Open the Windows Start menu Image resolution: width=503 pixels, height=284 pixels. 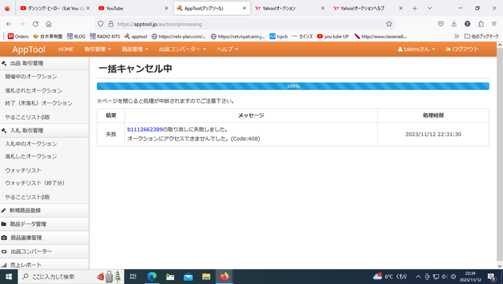pos(8,276)
